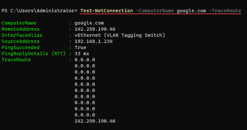Click the PingSucceeded output label
Image resolution: width=247 pixels, height=130 pixels.
[20, 47]
